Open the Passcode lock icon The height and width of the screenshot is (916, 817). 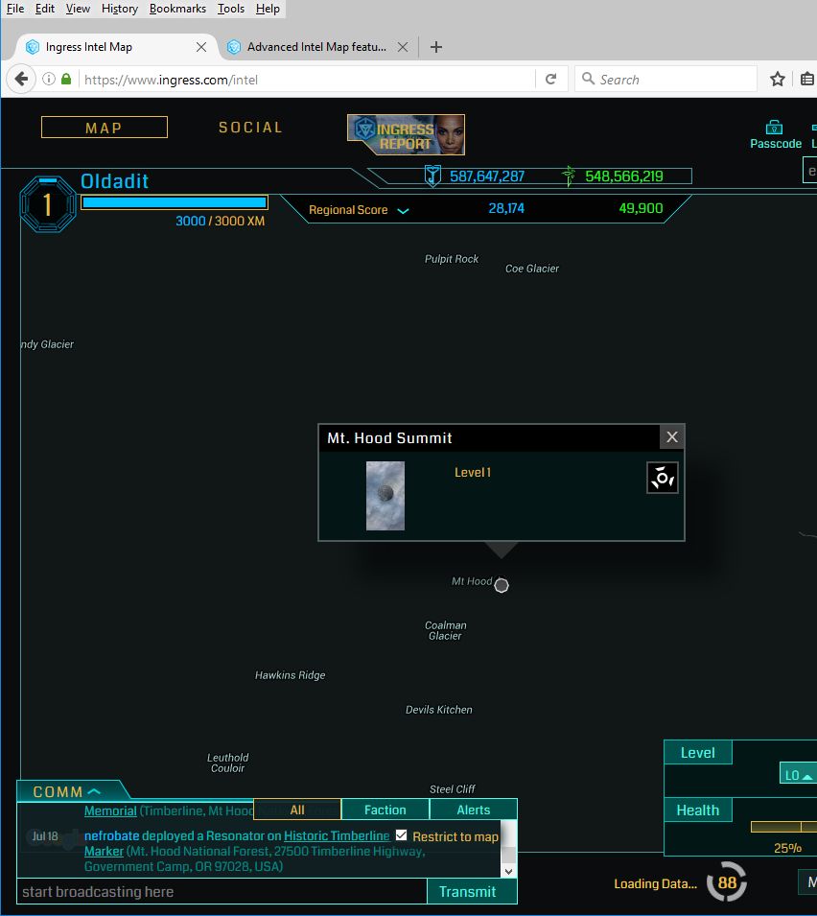click(x=775, y=128)
